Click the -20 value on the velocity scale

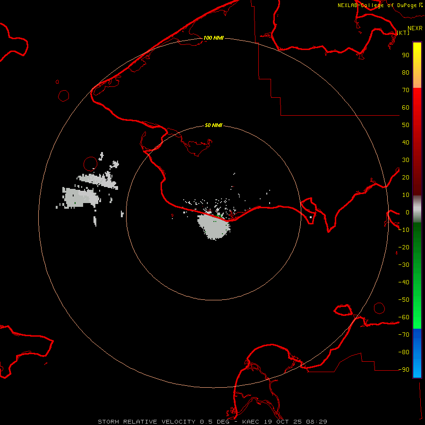coord(404,247)
